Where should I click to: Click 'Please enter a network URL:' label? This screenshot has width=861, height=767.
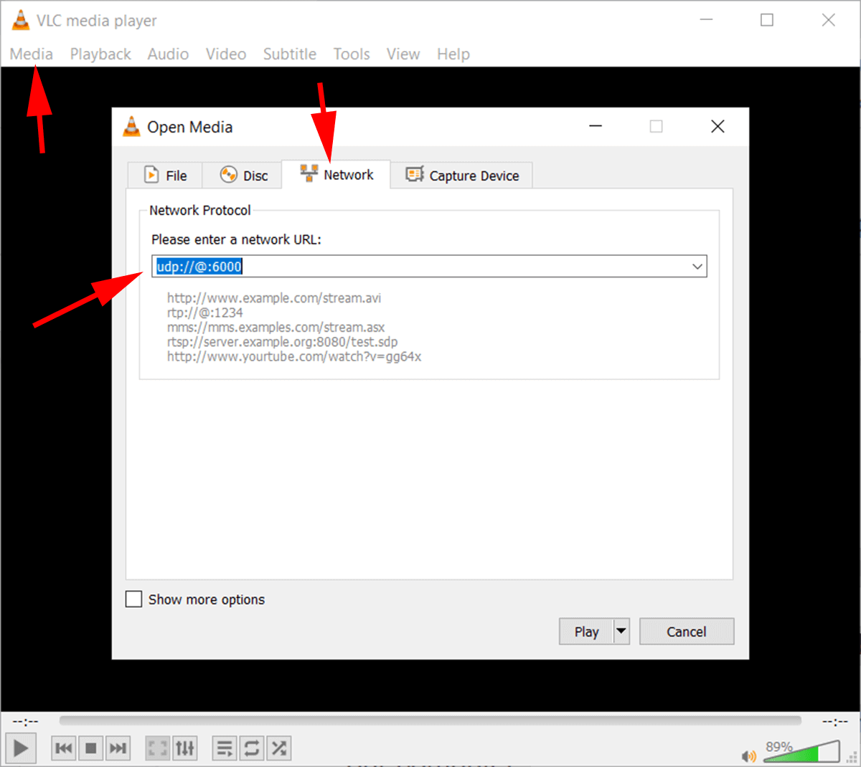point(236,239)
